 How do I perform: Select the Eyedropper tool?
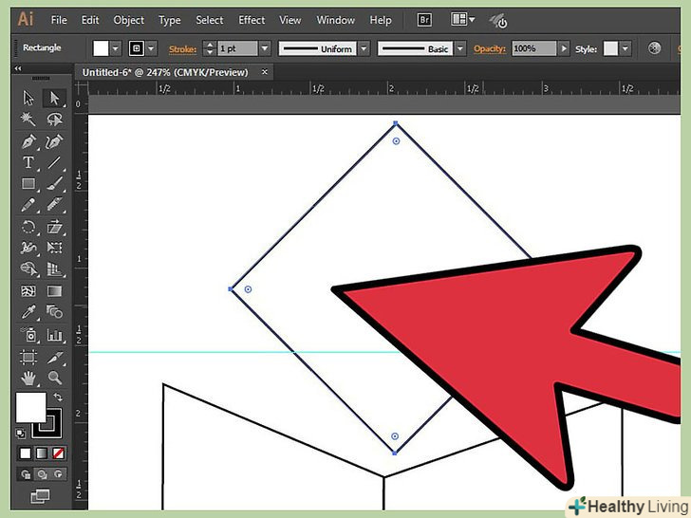29,312
